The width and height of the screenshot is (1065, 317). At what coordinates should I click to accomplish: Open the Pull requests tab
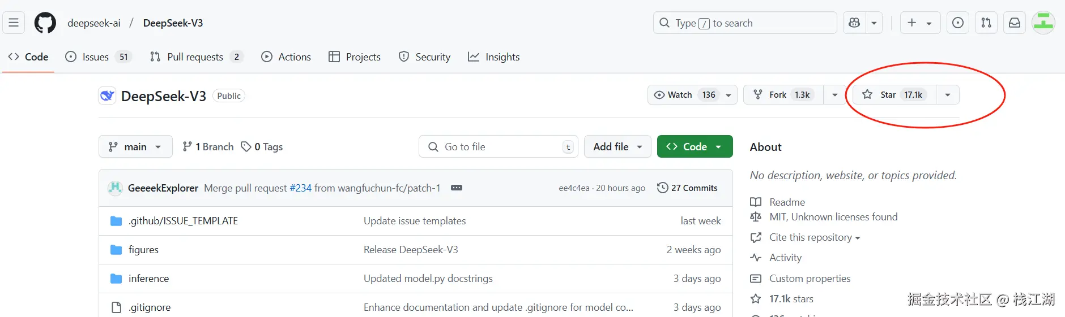pyautogui.click(x=195, y=57)
